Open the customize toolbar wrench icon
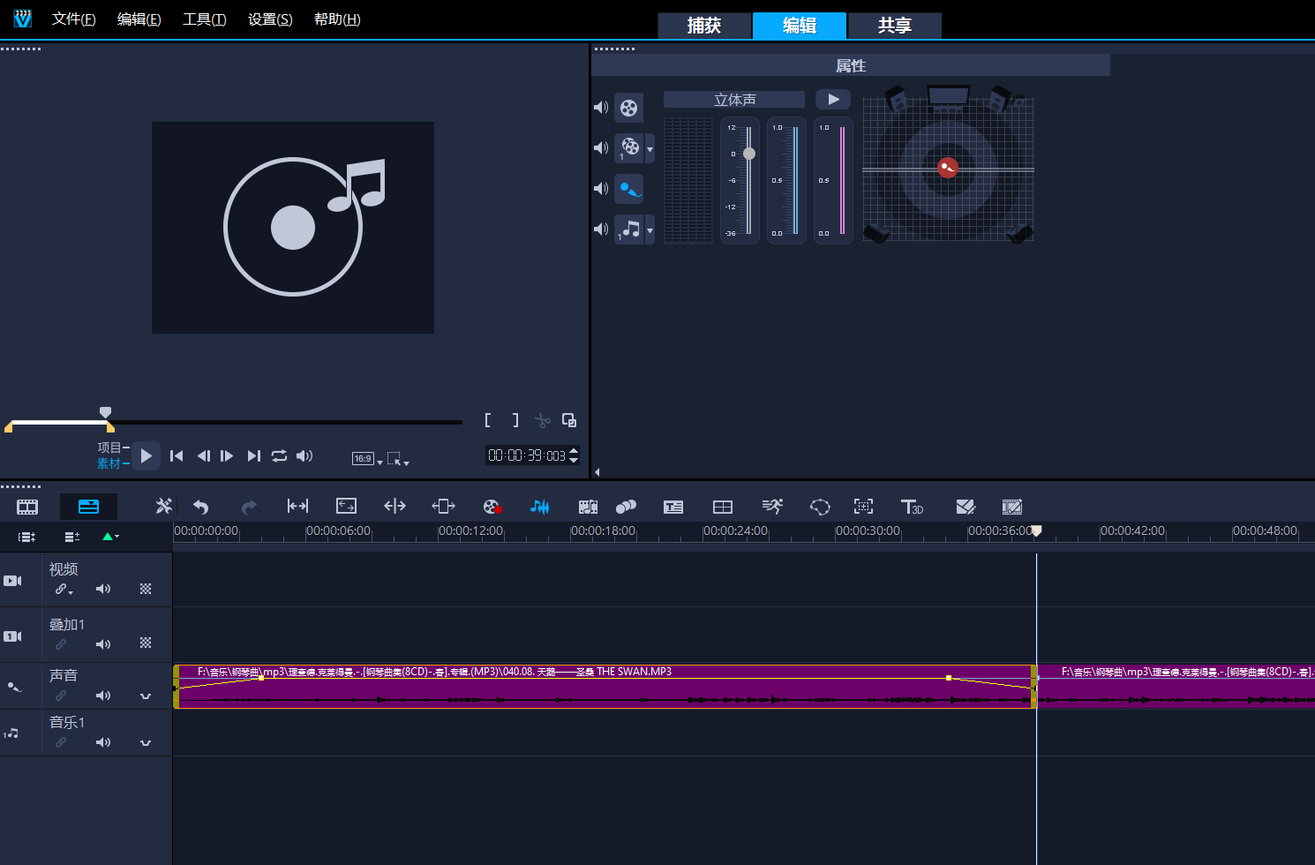The width and height of the screenshot is (1315, 865). 164,506
